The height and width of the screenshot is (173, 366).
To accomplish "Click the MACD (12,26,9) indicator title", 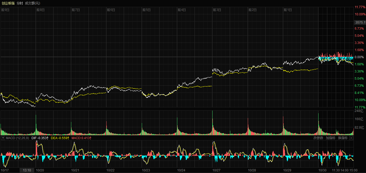I will (17, 138).
